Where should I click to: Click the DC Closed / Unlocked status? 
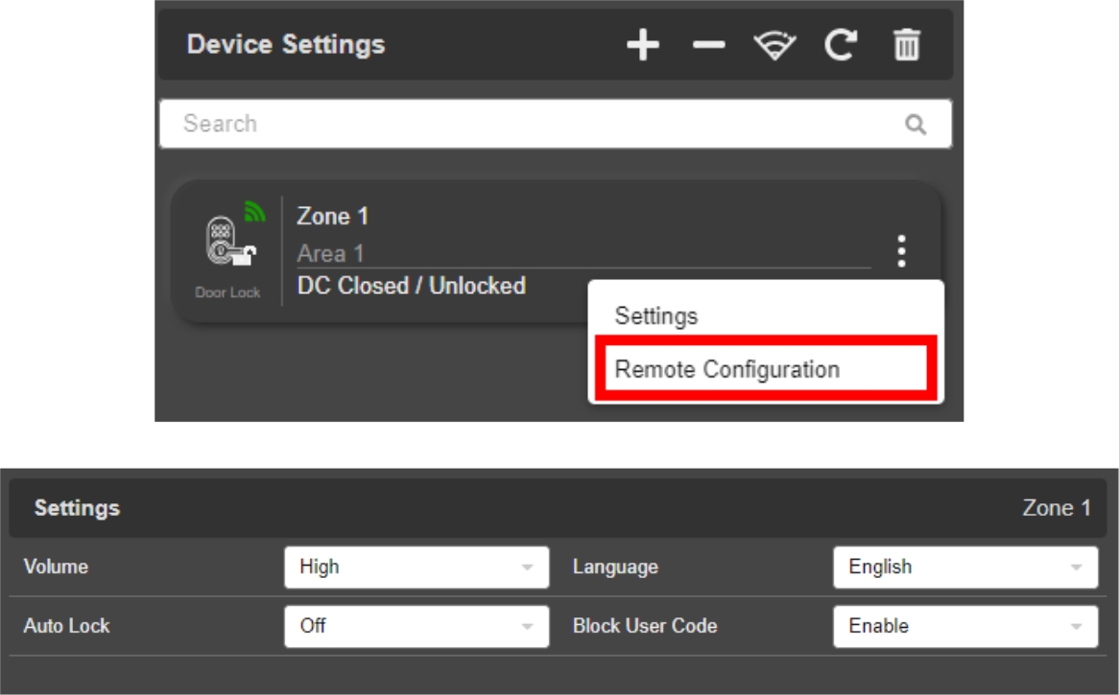click(x=412, y=286)
